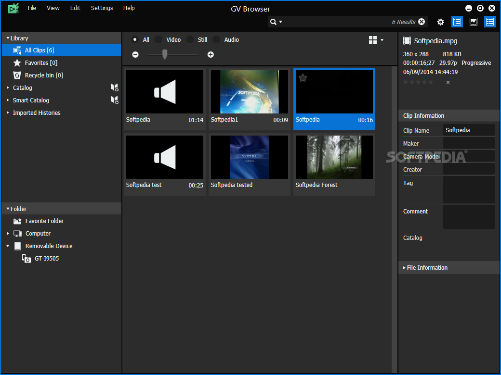Select the All filter radio button
Screen dimensions: 501x375
point(135,39)
